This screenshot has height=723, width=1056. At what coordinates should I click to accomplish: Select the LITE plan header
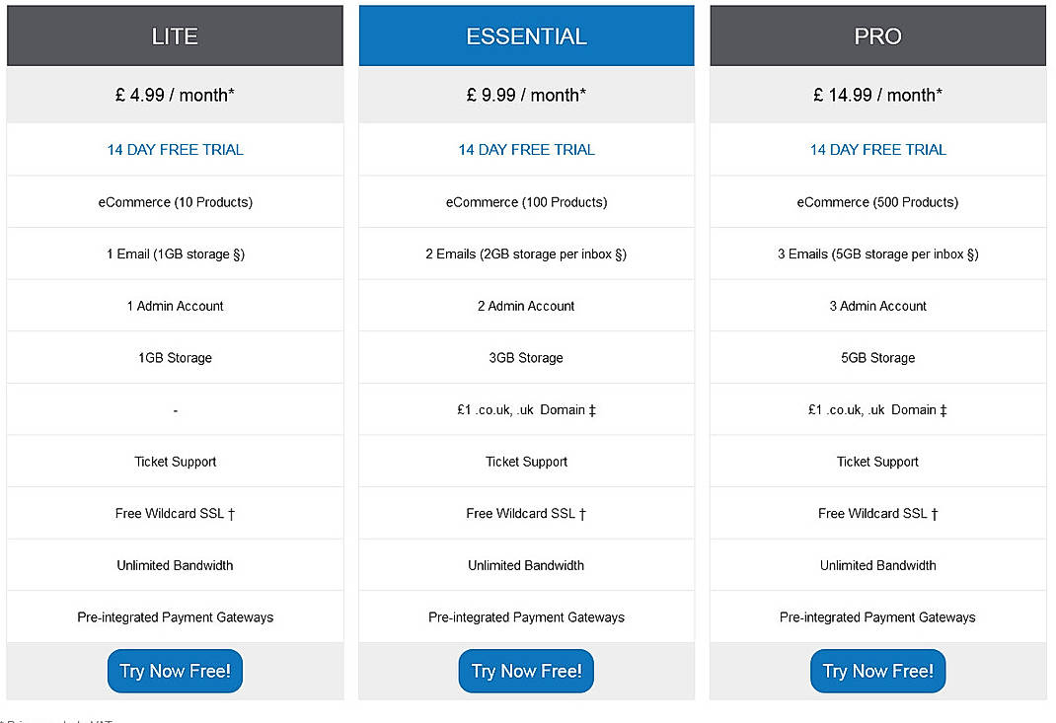pos(175,36)
